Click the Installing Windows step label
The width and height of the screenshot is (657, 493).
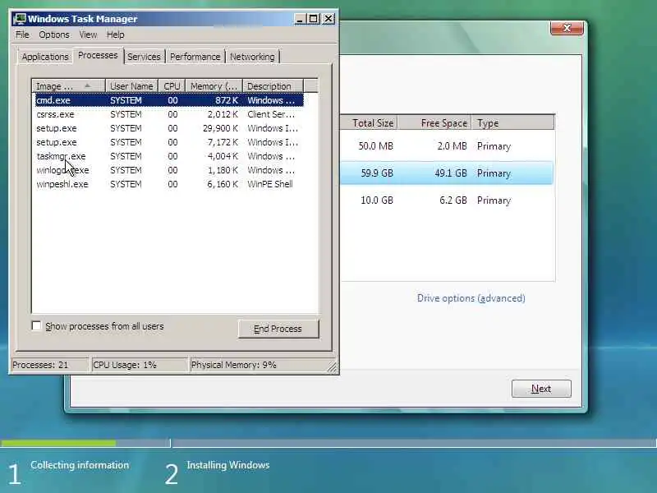pyautogui.click(x=228, y=465)
